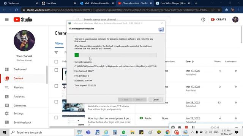Open the browser Extensions puzzle icon
This screenshot has height=136, width=243.
[227, 10]
